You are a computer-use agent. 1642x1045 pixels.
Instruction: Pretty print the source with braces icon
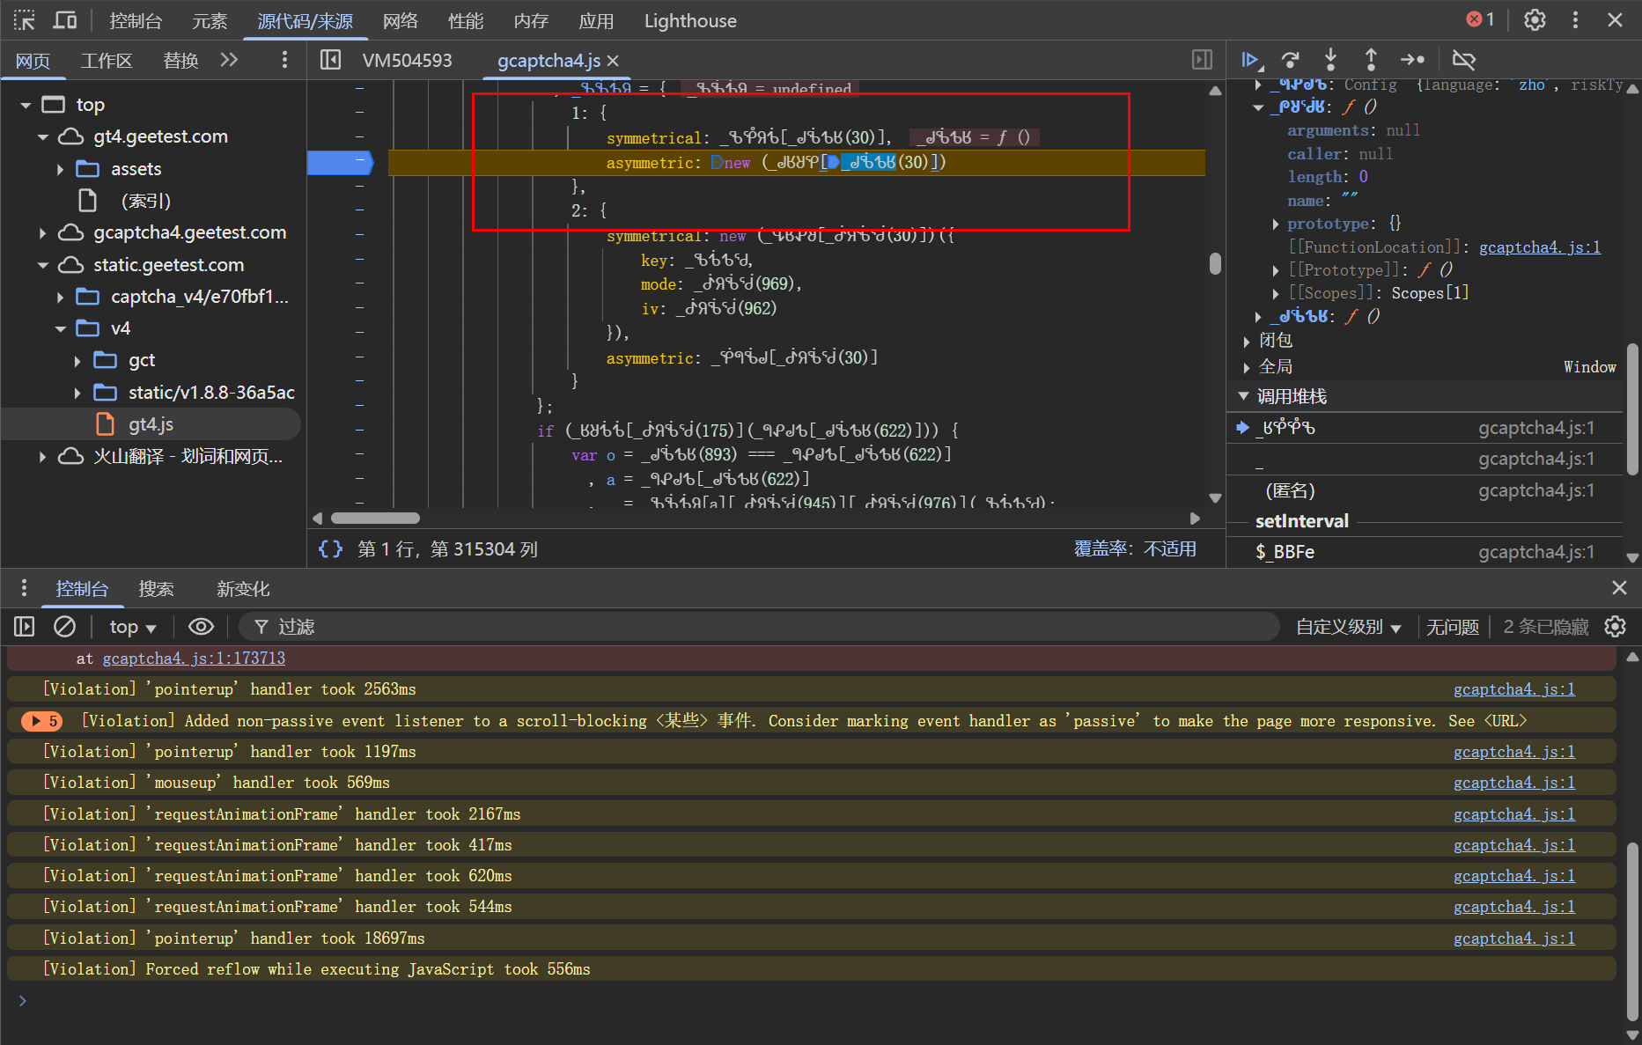pos(330,549)
